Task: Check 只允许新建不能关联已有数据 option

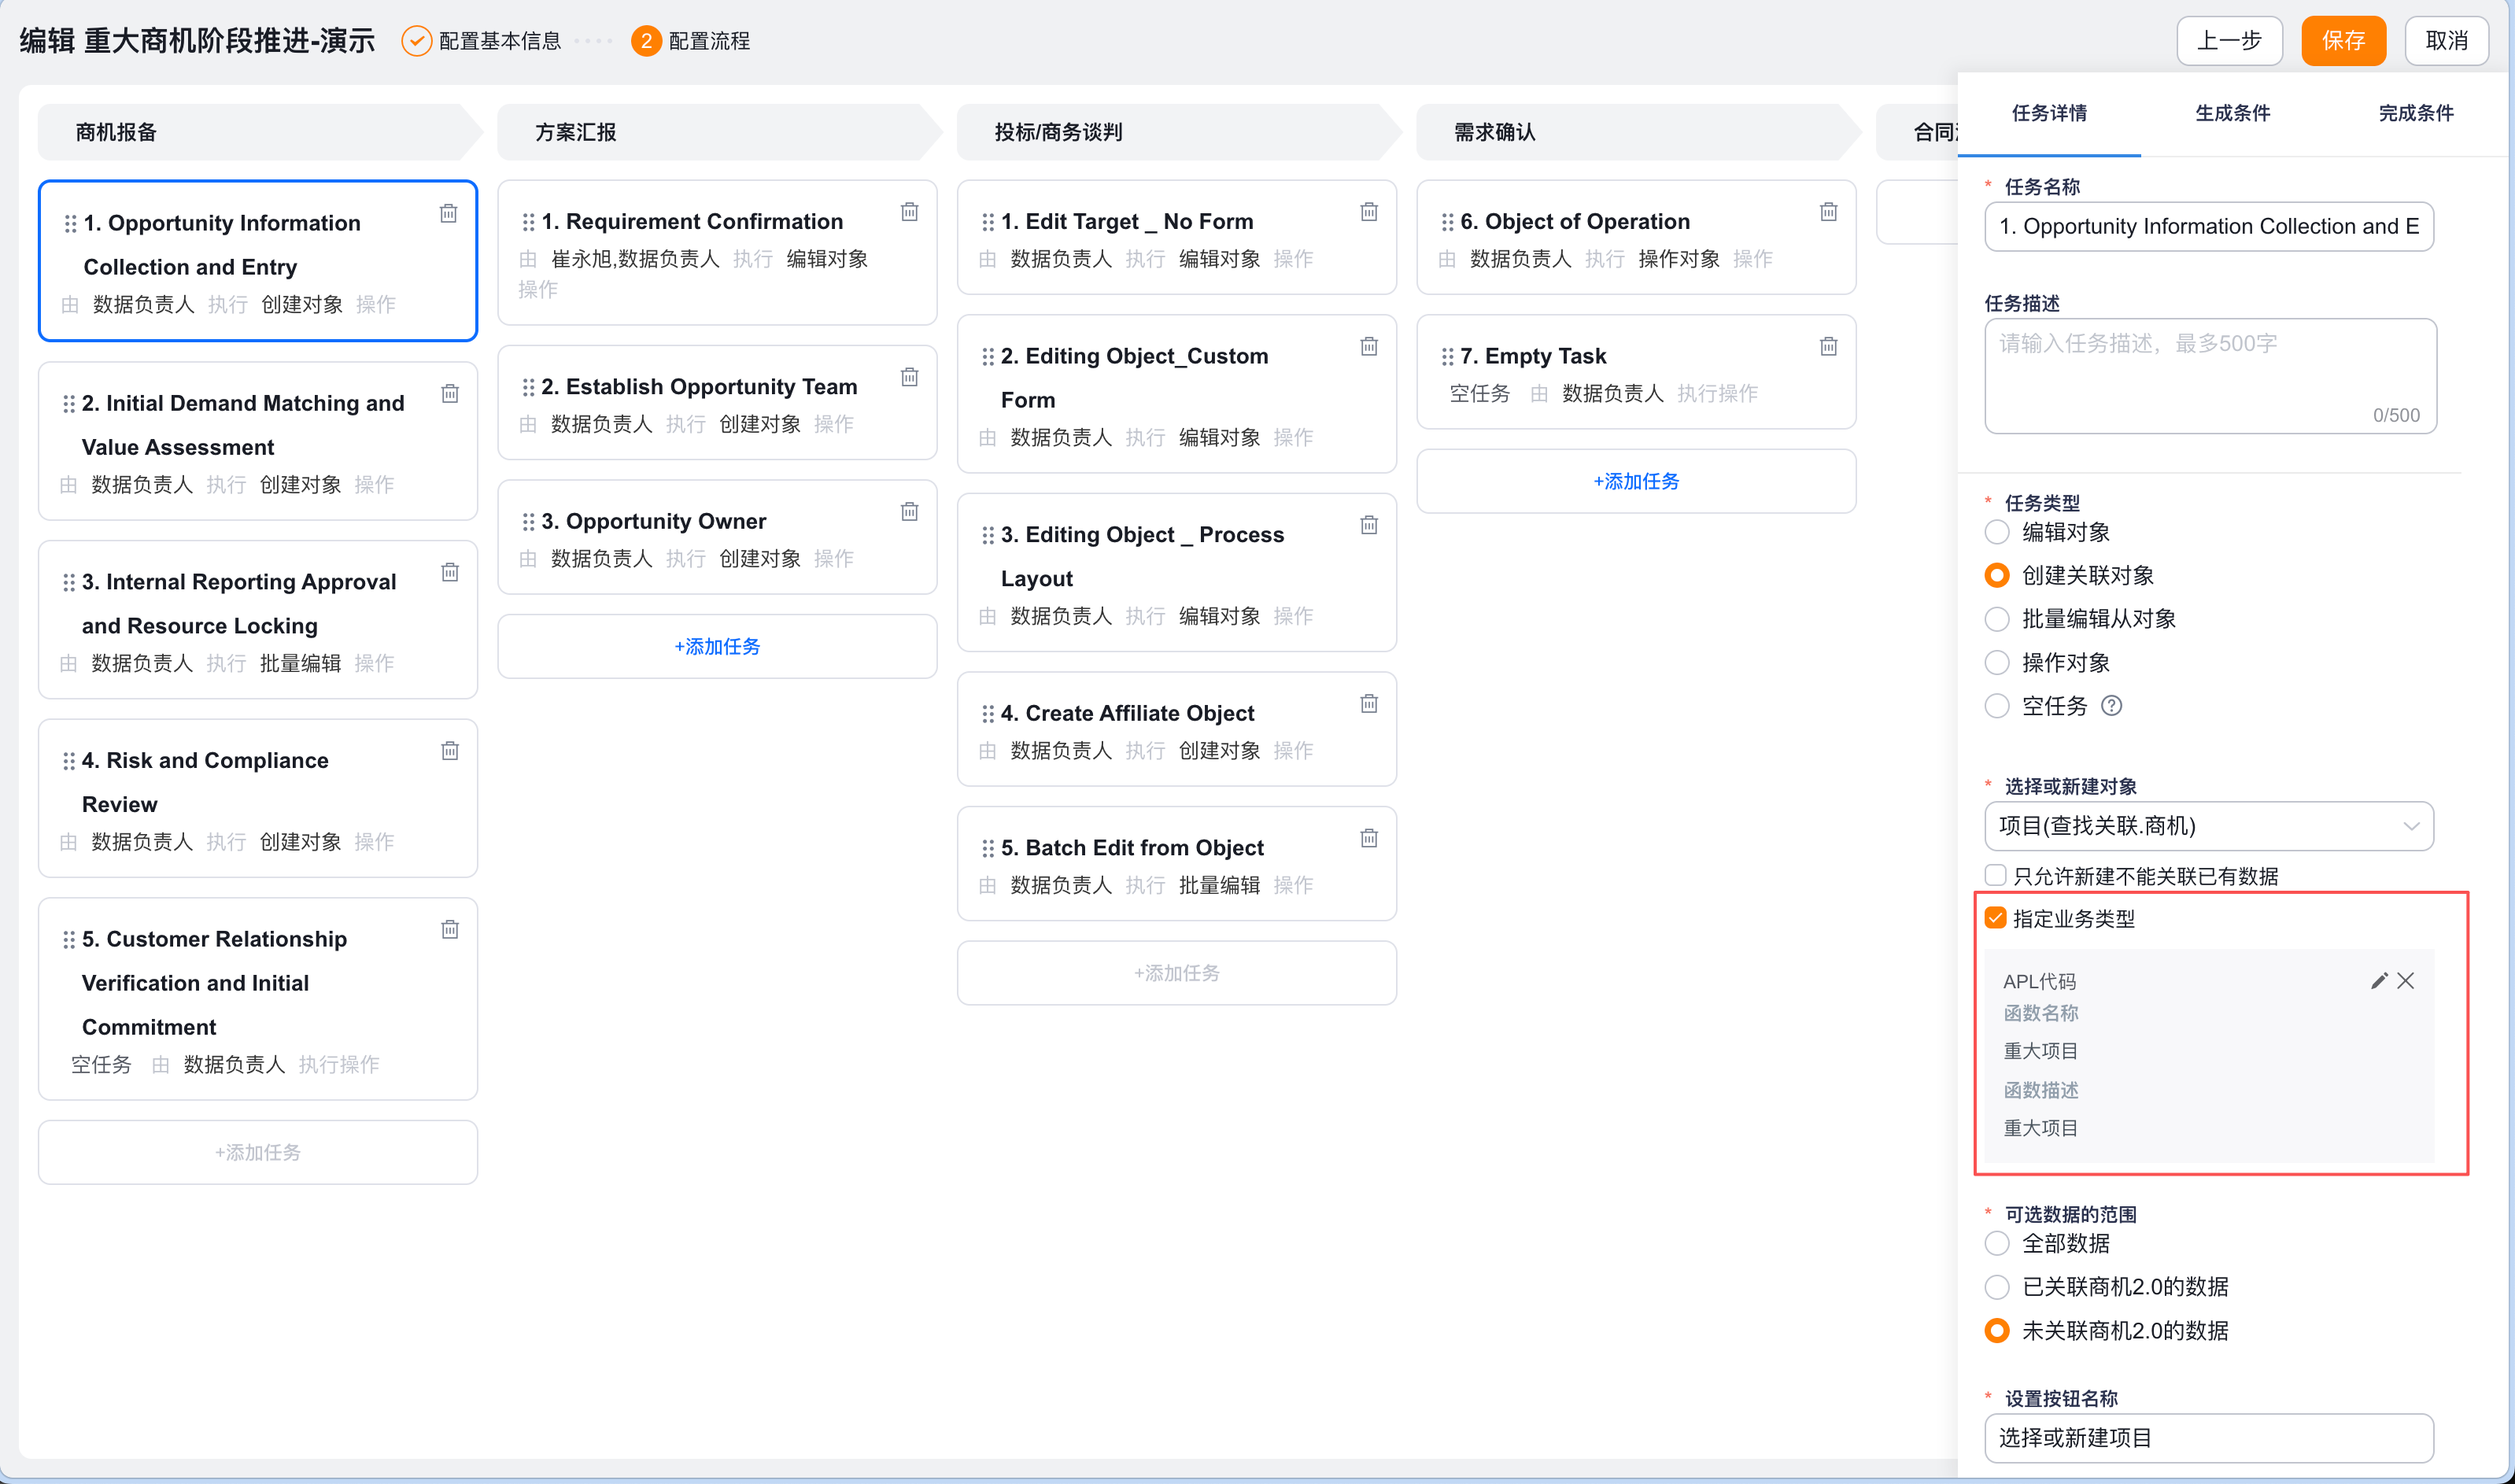Action: tap(1995, 876)
